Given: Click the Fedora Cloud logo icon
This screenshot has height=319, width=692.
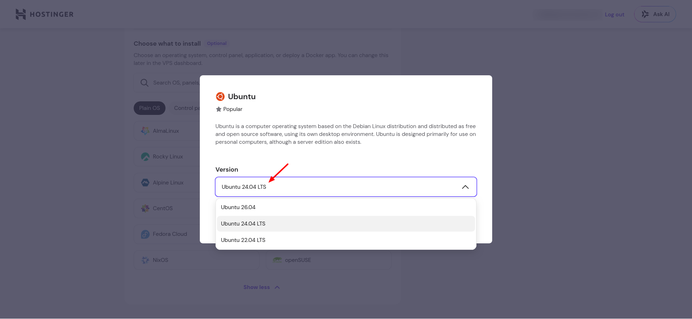Looking at the screenshot, I should tap(145, 234).
